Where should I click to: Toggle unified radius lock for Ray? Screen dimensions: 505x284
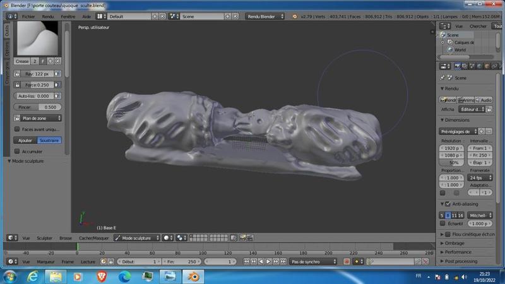(18, 74)
